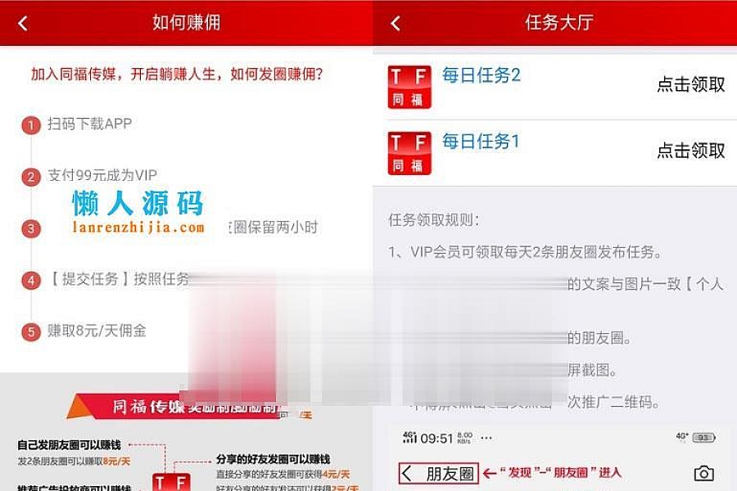The image size is (737, 491).
Task: Open the 每日任务2 task title
Action: click(482, 75)
